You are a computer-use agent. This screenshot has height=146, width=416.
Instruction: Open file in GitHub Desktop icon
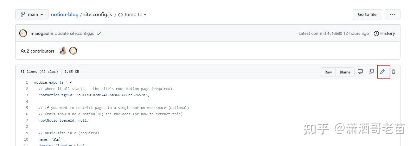(360, 72)
